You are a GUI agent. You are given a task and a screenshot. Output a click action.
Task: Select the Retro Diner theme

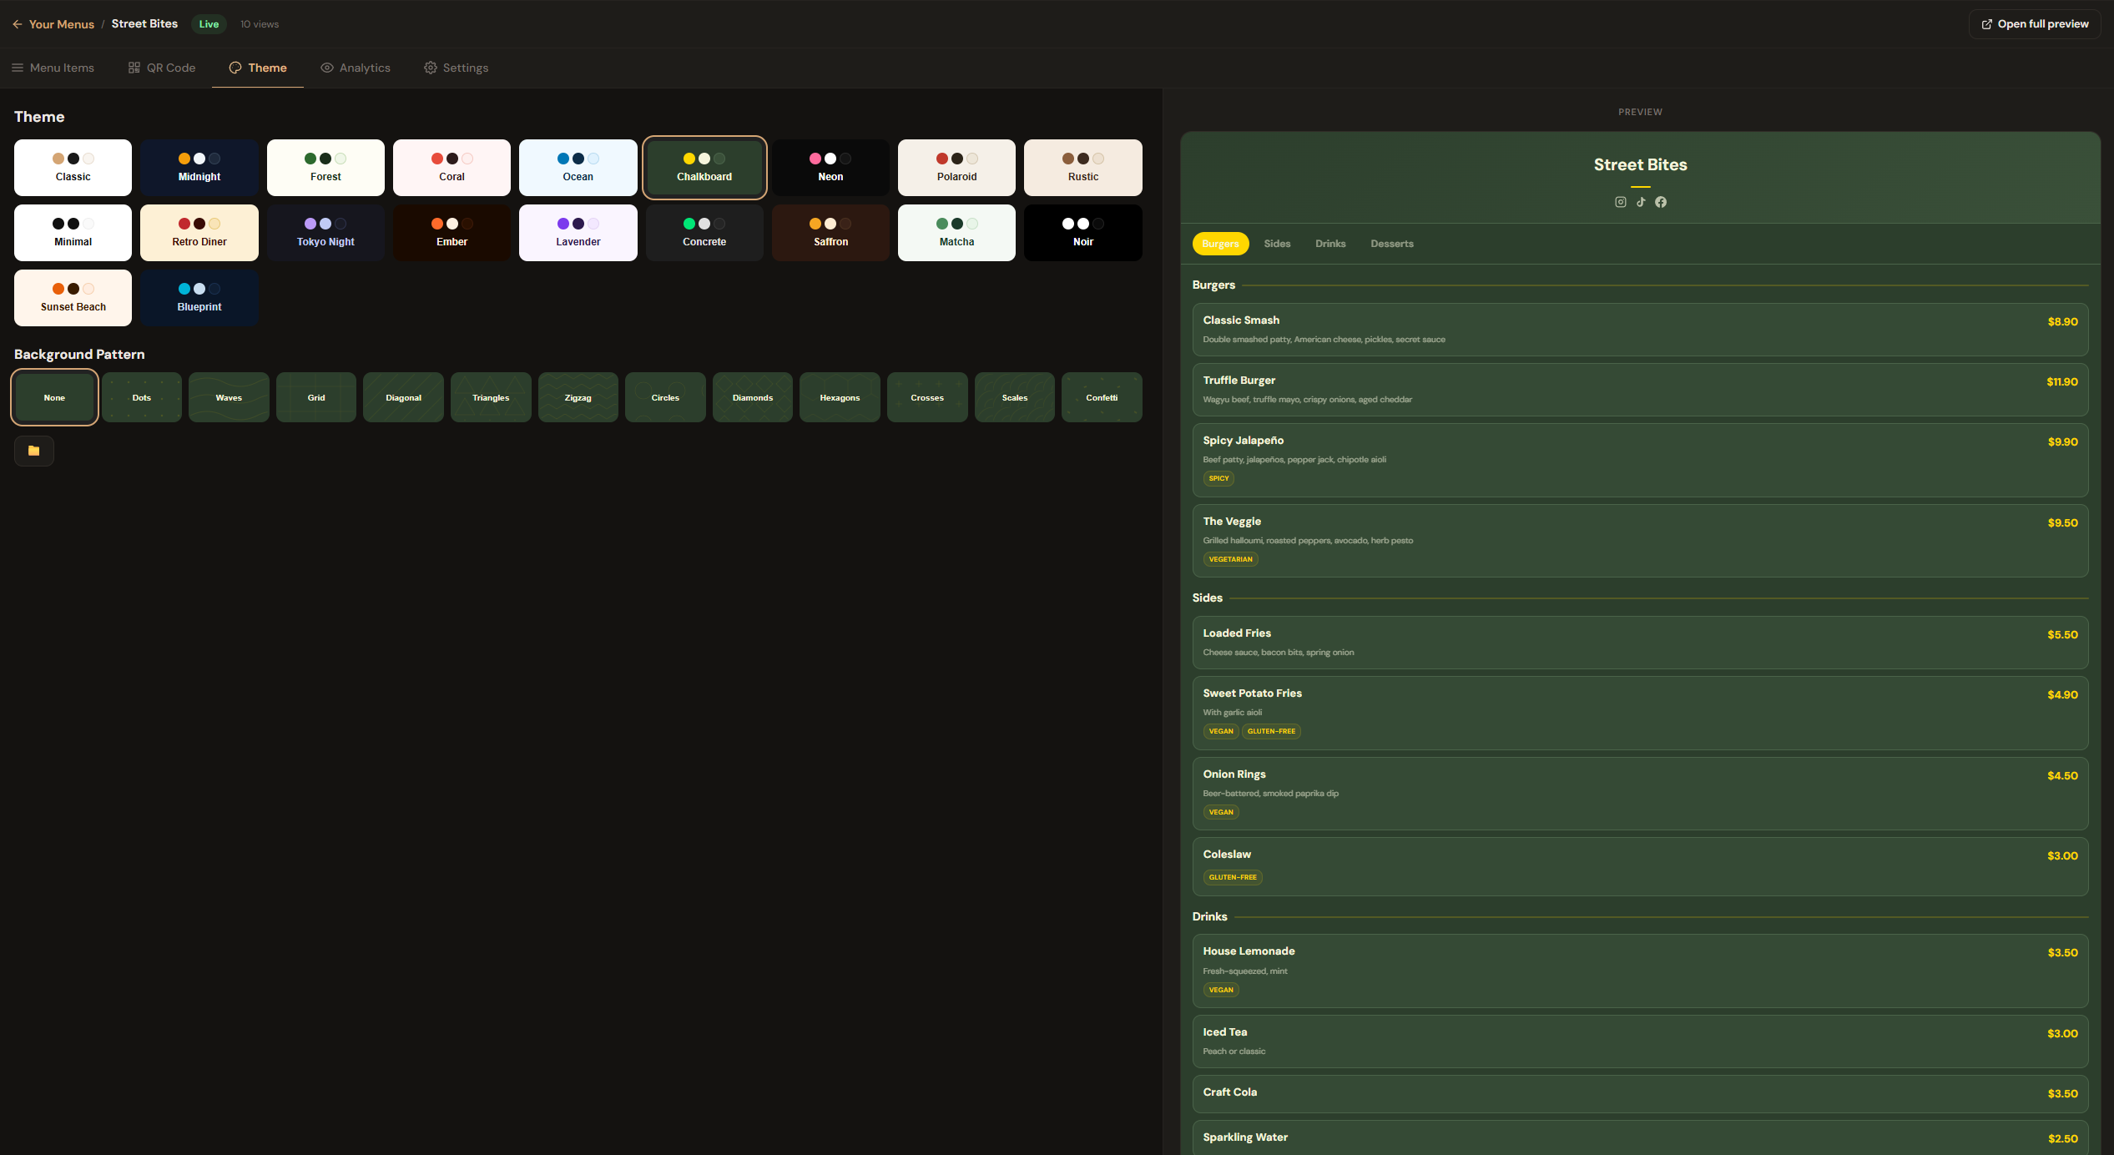click(x=199, y=233)
